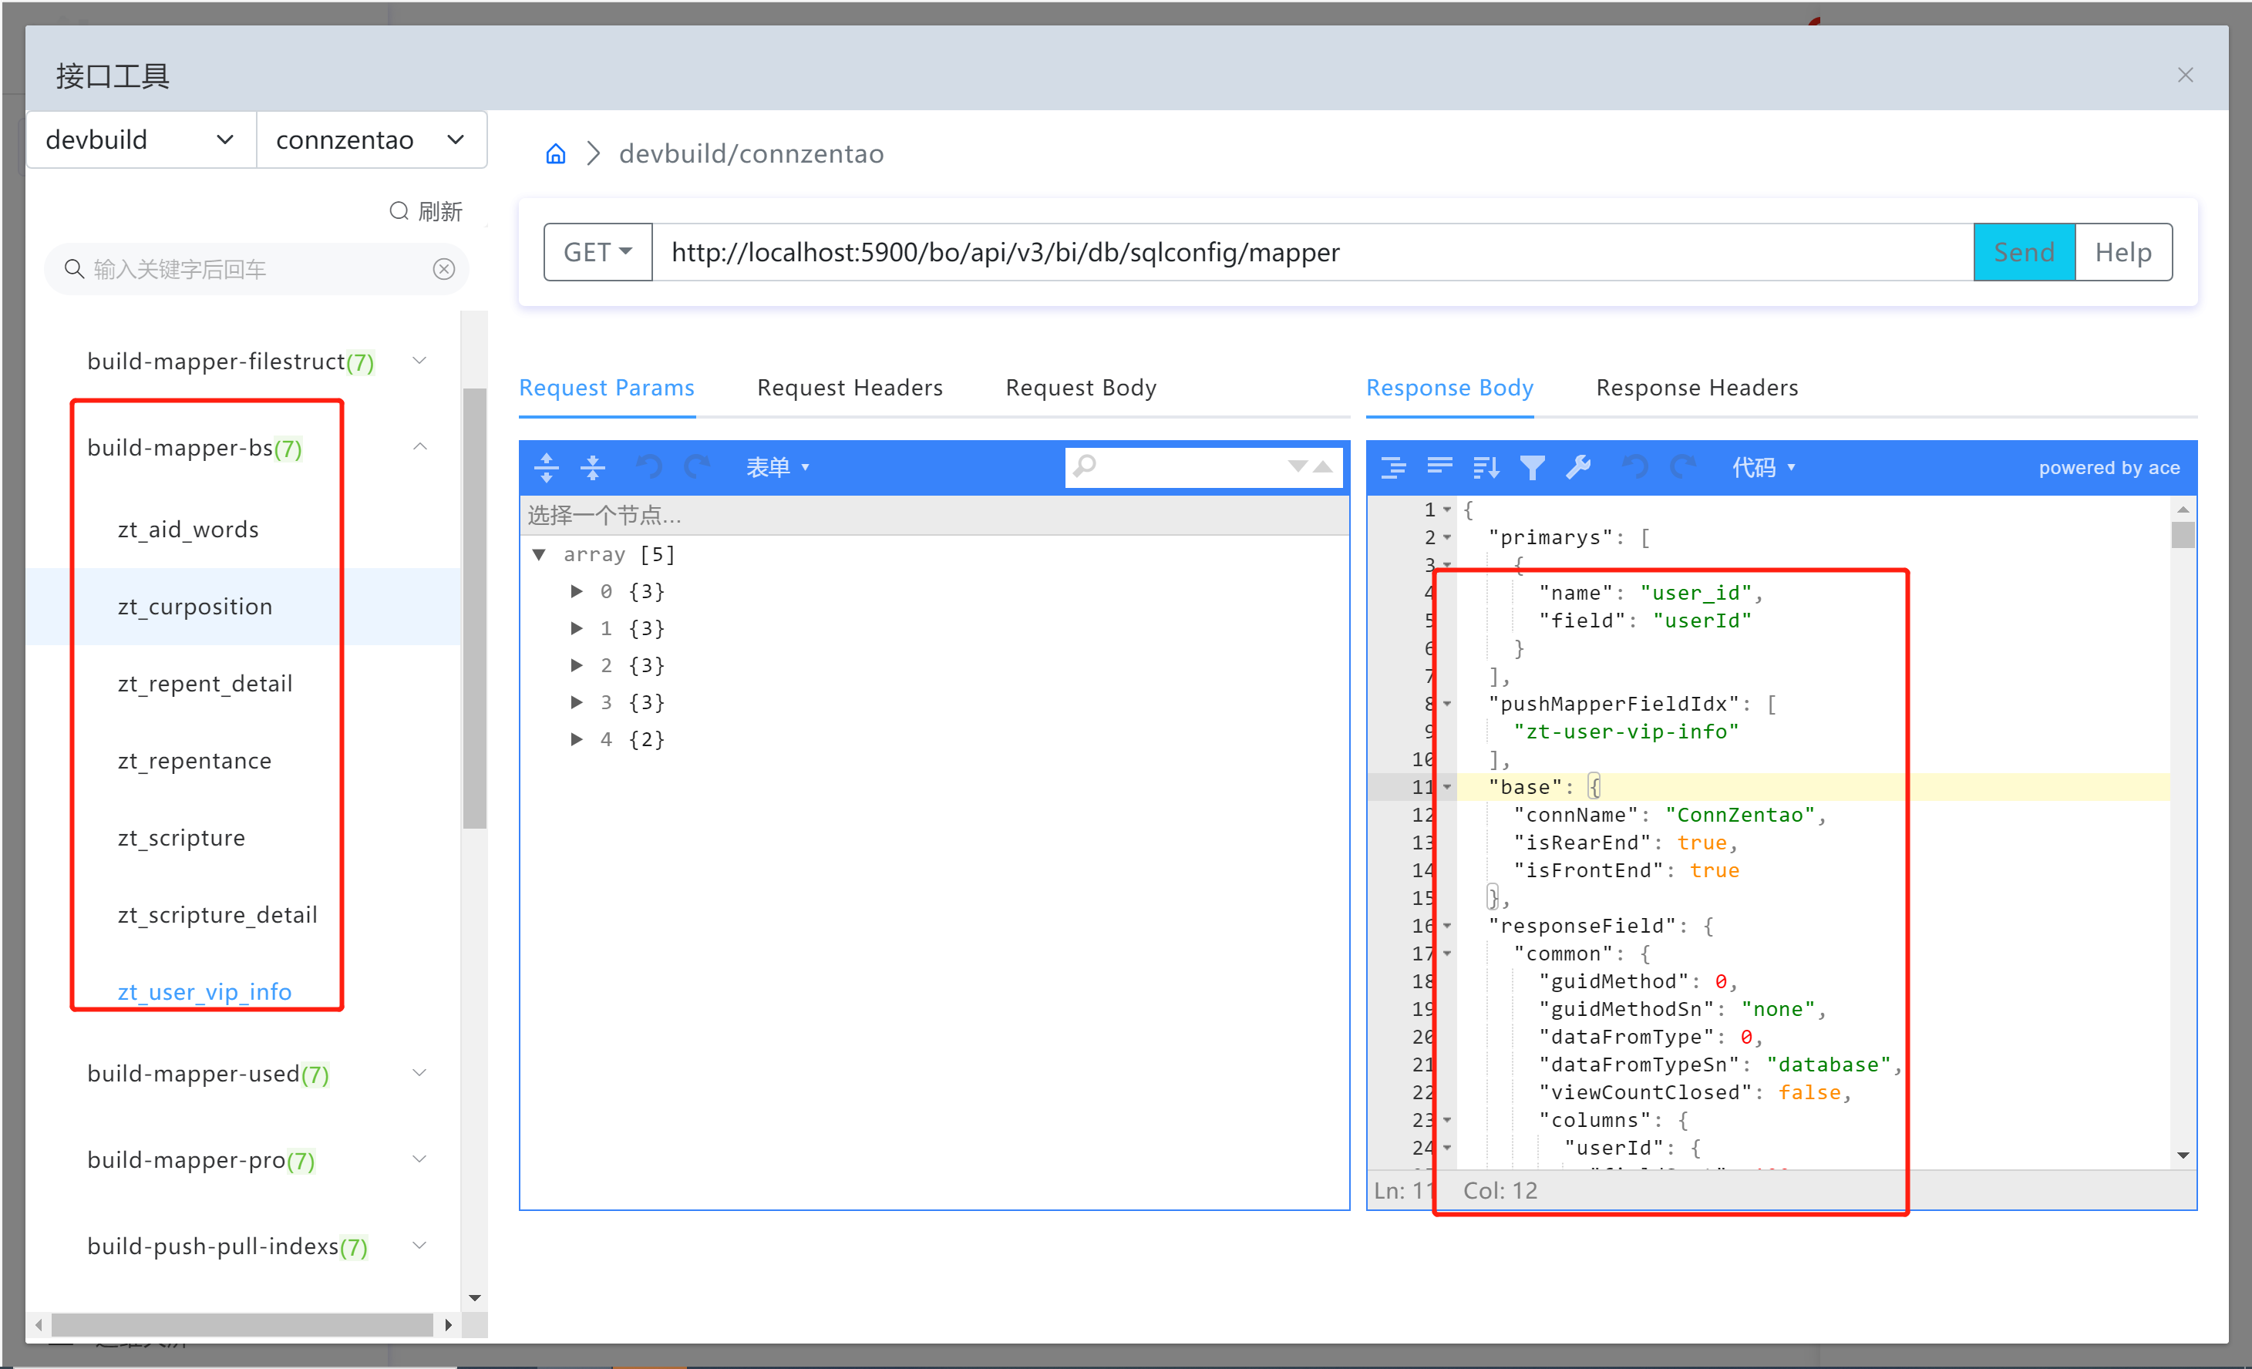Select the zt_user_vip_info API item

[x=205, y=991]
